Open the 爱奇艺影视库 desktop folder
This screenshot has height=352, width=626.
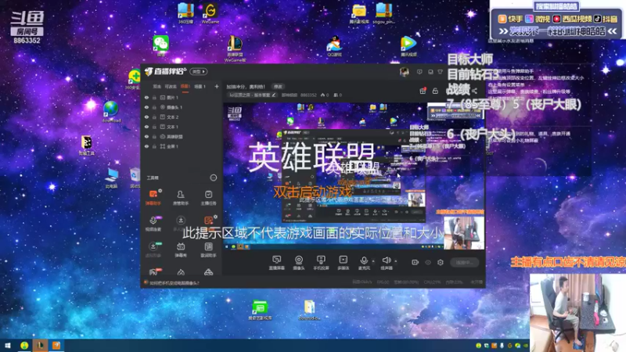tap(260, 310)
